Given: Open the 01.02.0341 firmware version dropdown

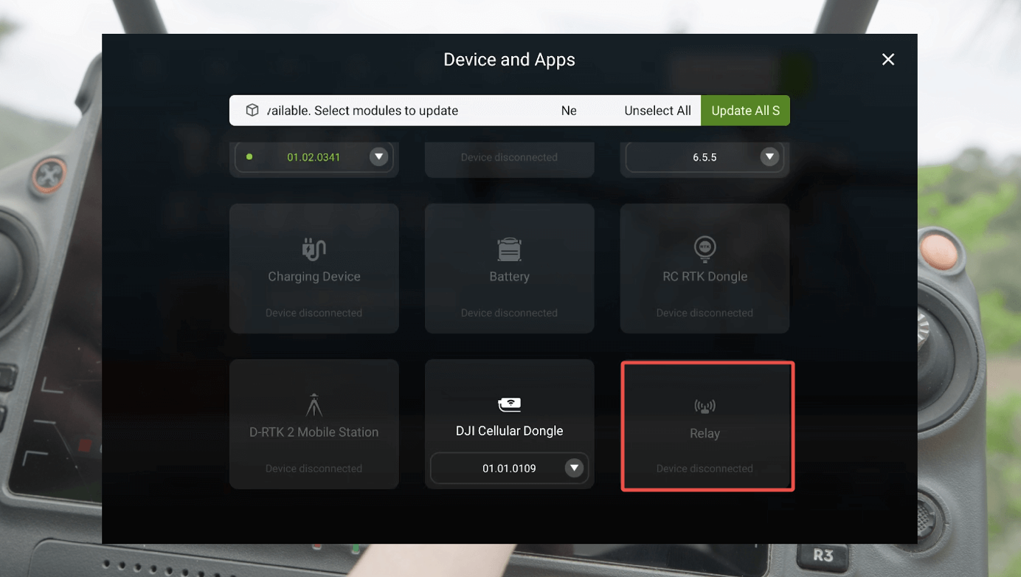Looking at the screenshot, I should click(x=378, y=156).
